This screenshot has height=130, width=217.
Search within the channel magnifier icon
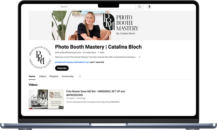(x=80, y=76)
